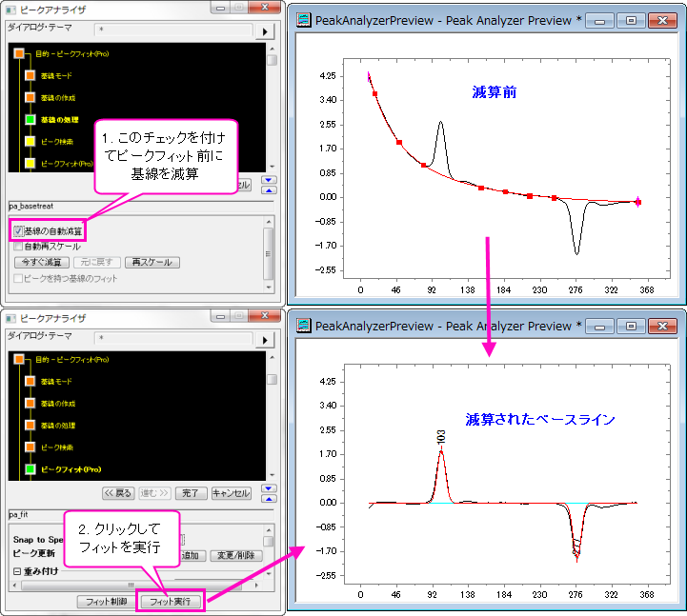
Task: Click the 今すぐ減算 button
Action: [x=42, y=262]
